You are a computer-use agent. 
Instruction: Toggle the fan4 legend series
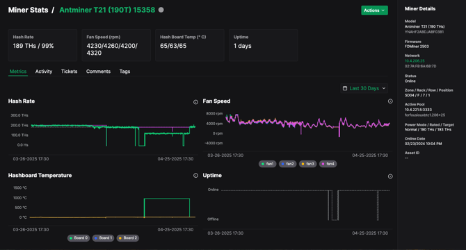tap(328, 164)
